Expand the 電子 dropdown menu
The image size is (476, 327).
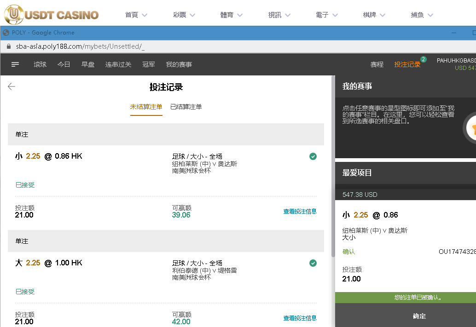coord(327,15)
